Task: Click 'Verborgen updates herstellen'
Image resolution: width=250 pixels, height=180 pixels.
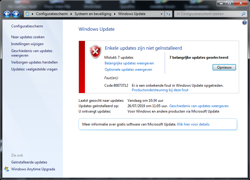Action: [34, 62]
